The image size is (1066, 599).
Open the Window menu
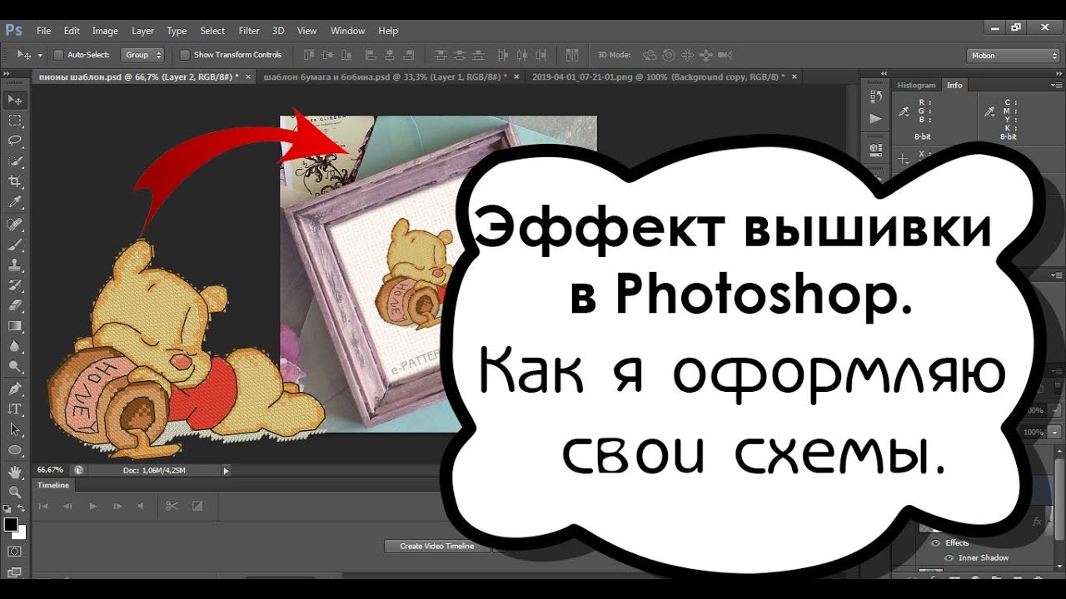click(x=348, y=31)
